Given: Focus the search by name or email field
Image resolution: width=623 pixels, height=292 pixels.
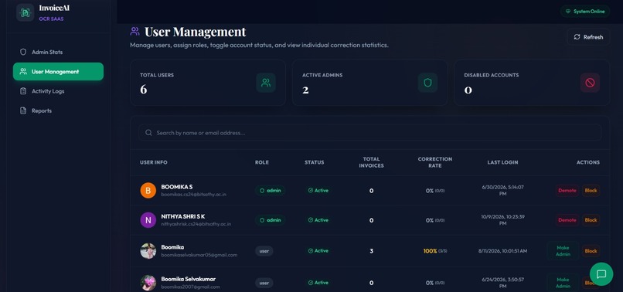Looking at the screenshot, I should click(x=369, y=133).
